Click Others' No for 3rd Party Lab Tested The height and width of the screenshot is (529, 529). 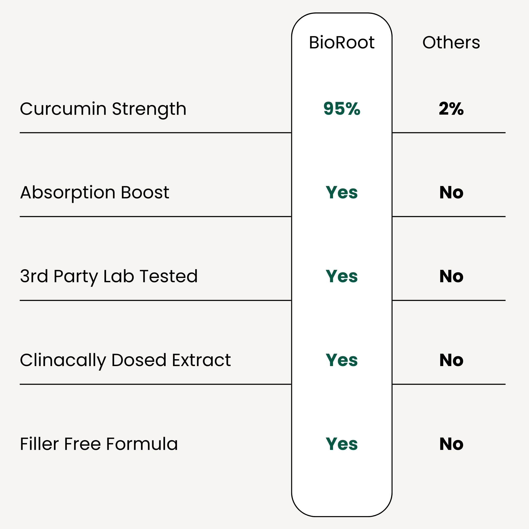pos(451,276)
